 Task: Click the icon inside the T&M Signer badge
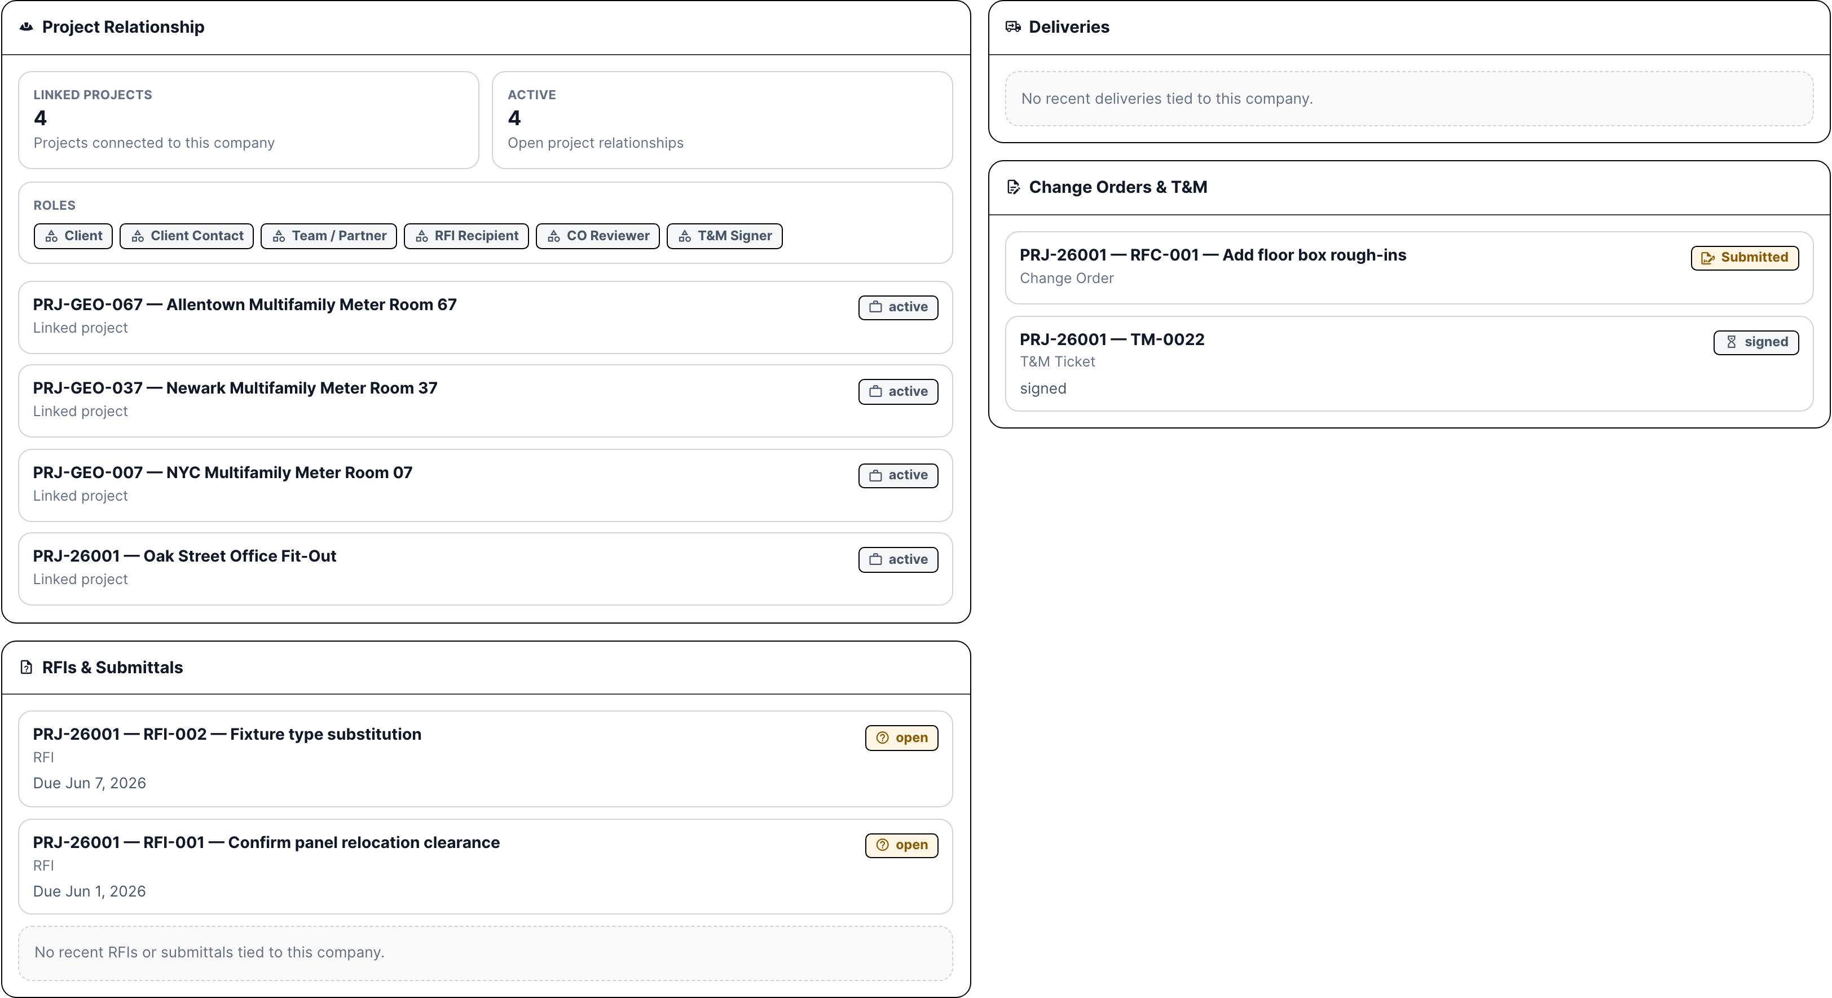pyautogui.click(x=685, y=237)
